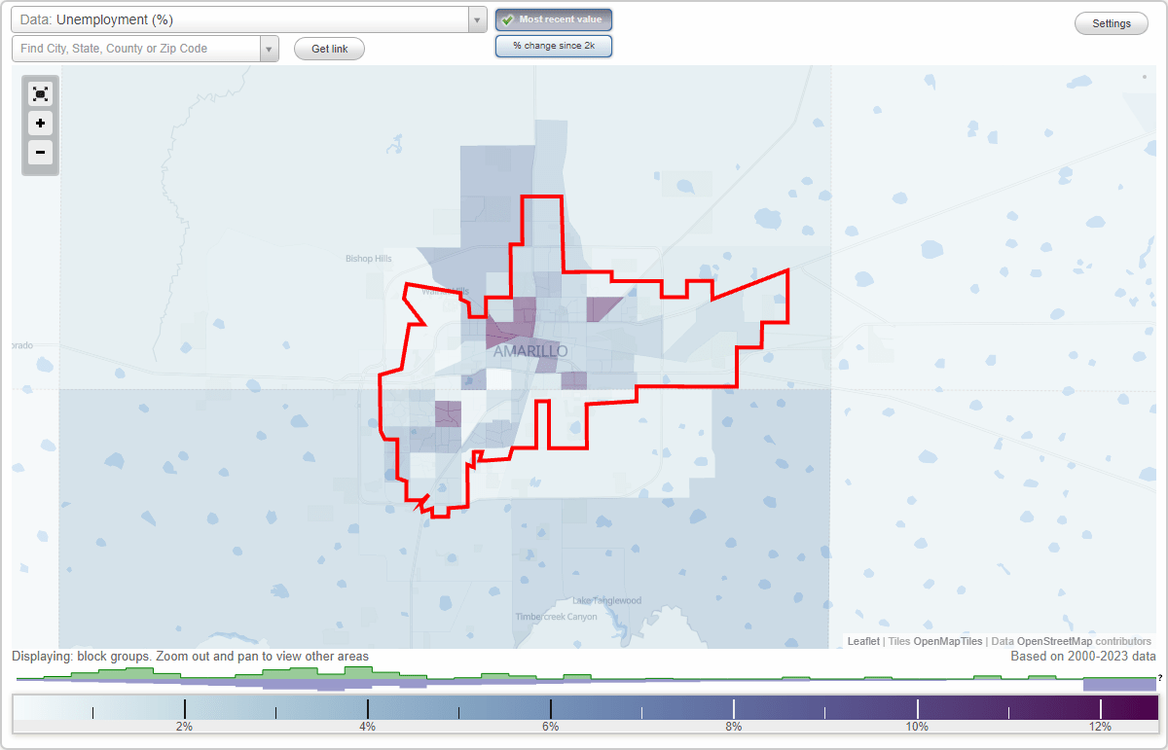Zoom out using the minus icon
The height and width of the screenshot is (750, 1168).
[x=40, y=154]
